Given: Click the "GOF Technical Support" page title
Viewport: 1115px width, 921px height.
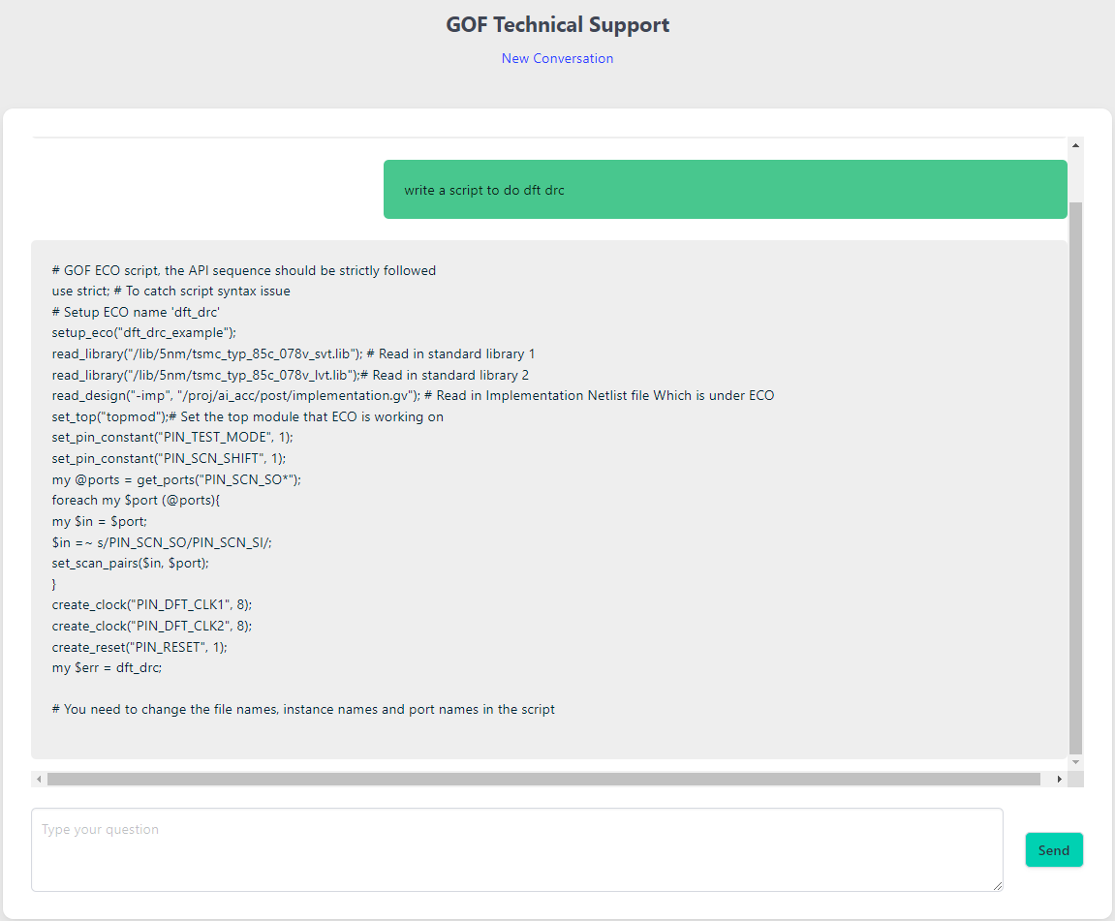Looking at the screenshot, I should point(557,25).
